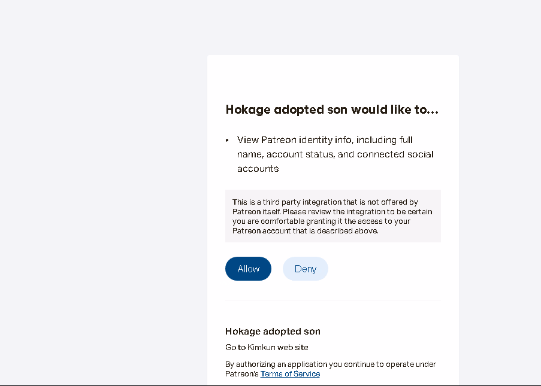Click the "Hokage adopted son" app name below divider
Viewport: 541px width, 386px height.
click(x=273, y=332)
